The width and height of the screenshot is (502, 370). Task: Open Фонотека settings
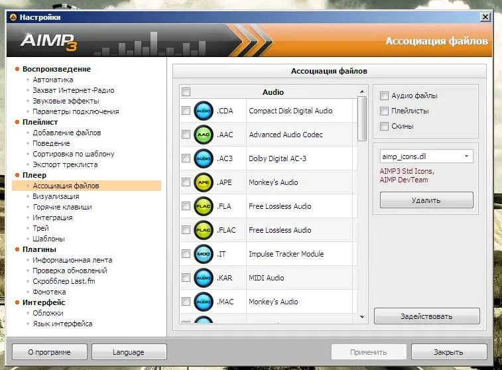pos(49,292)
